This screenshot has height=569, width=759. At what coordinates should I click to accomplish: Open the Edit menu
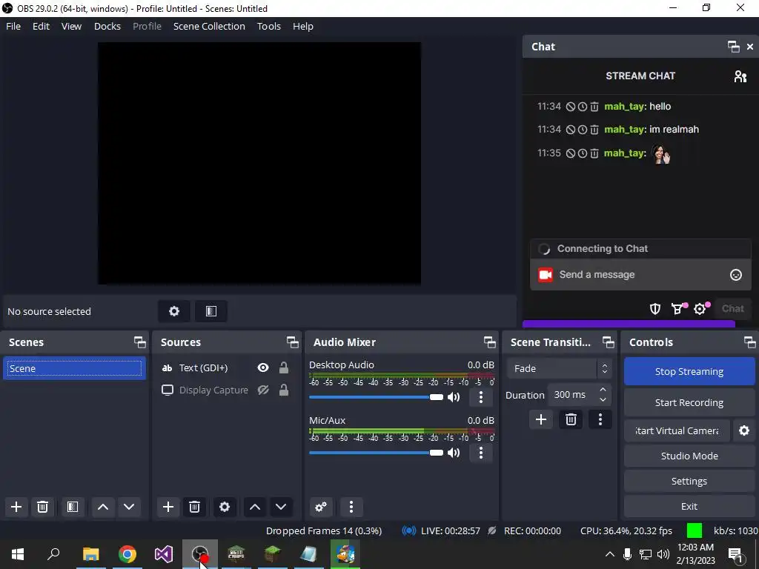(42, 26)
